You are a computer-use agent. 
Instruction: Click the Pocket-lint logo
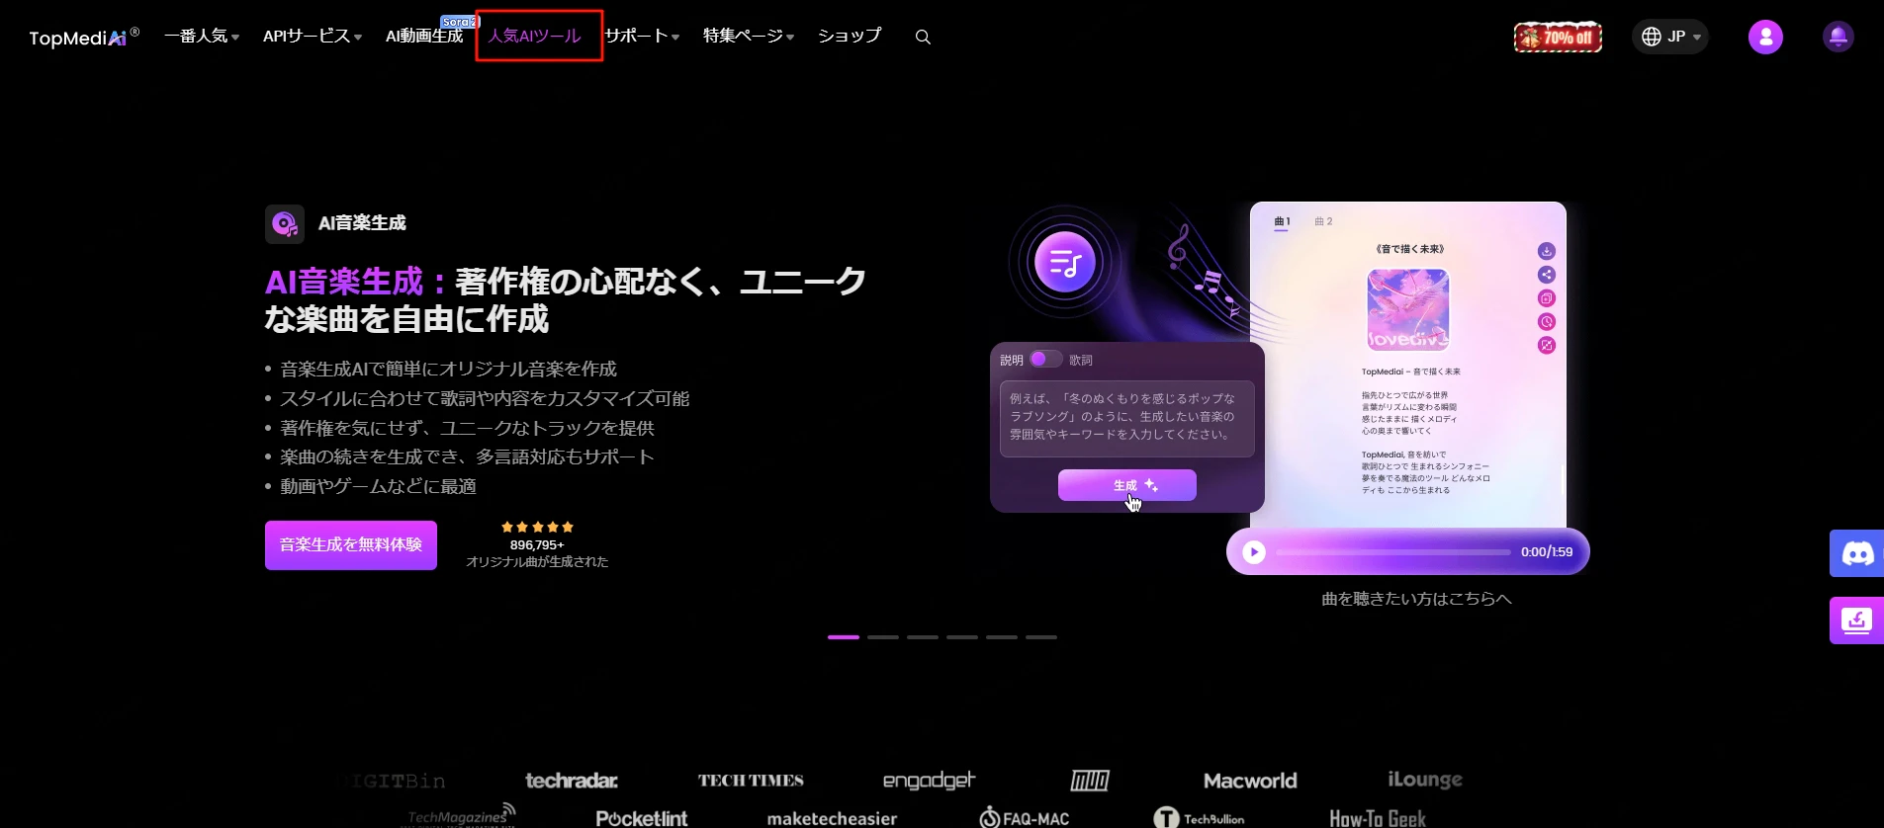pos(642,818)
